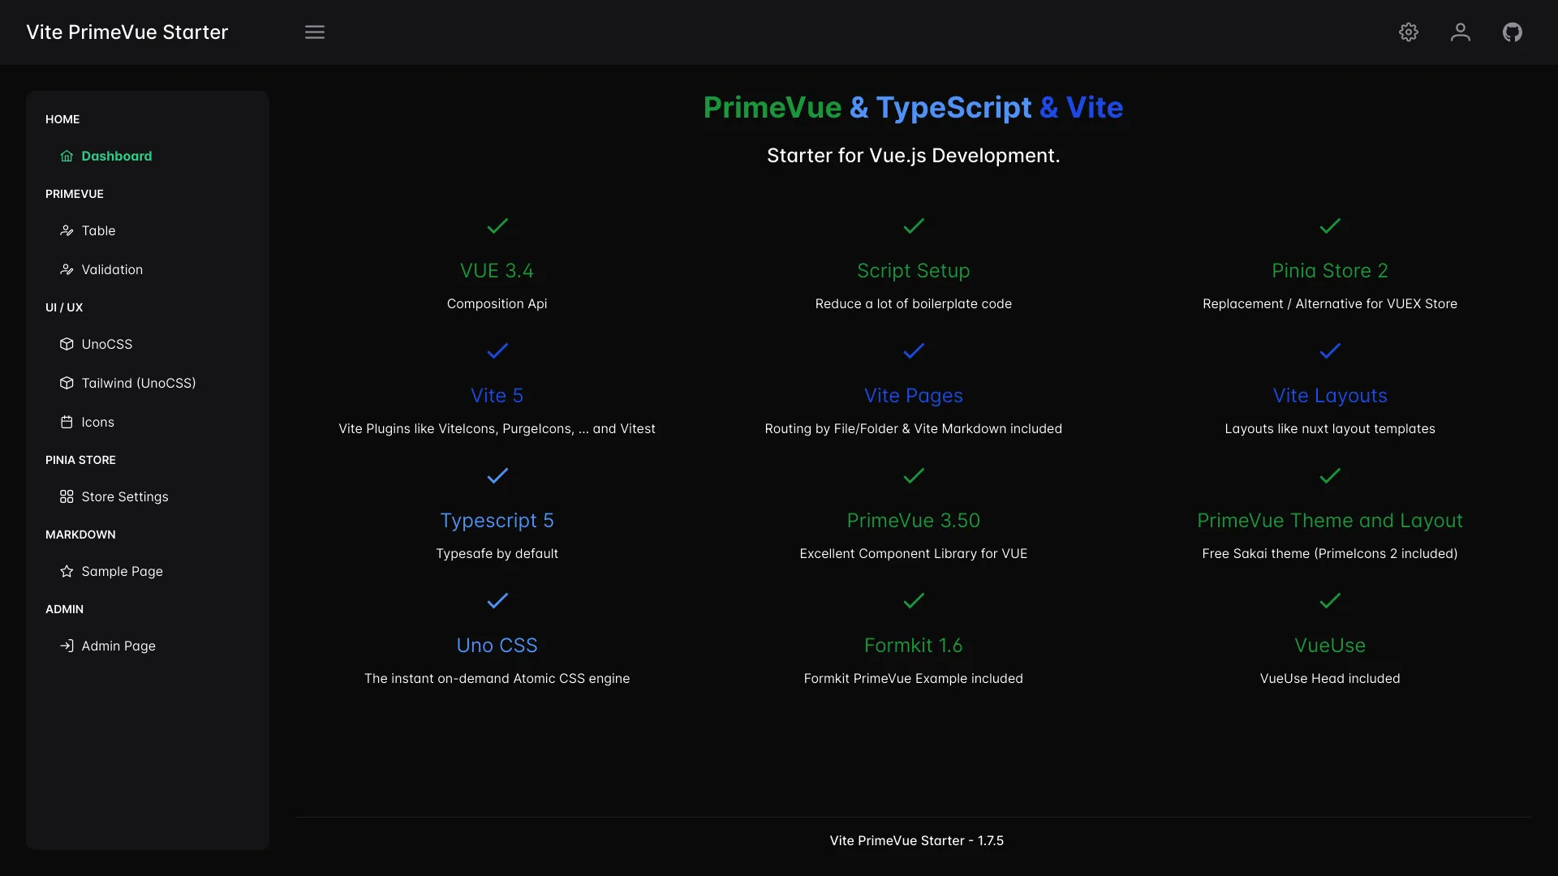Click the 'Composition Api' description text
The width and height of the screenshot is (1558, 876).
coord(497,304)
